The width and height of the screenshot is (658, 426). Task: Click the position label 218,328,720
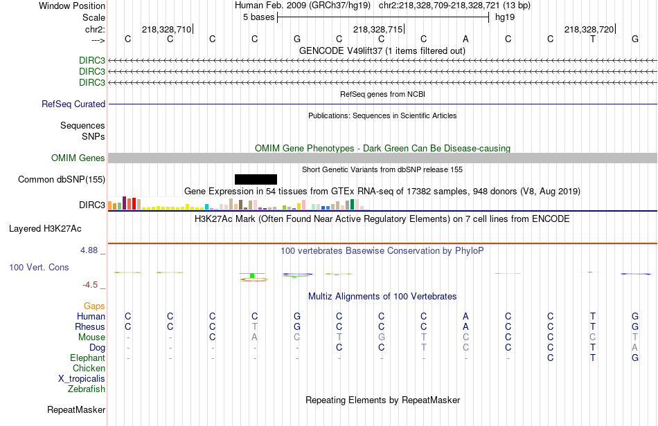tap(589, 29)
